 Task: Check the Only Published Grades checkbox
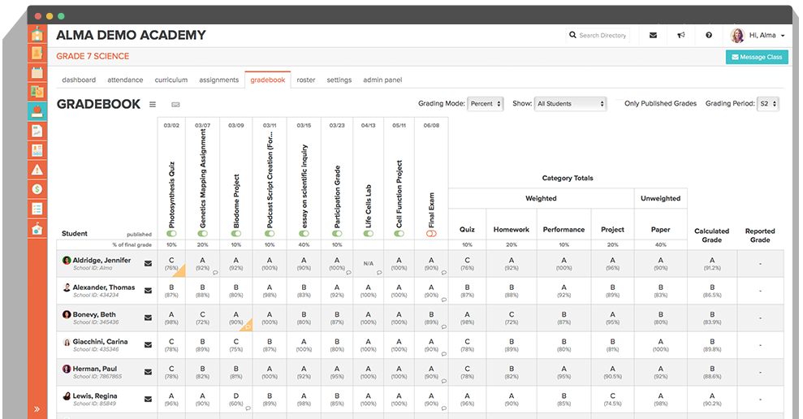619,104
